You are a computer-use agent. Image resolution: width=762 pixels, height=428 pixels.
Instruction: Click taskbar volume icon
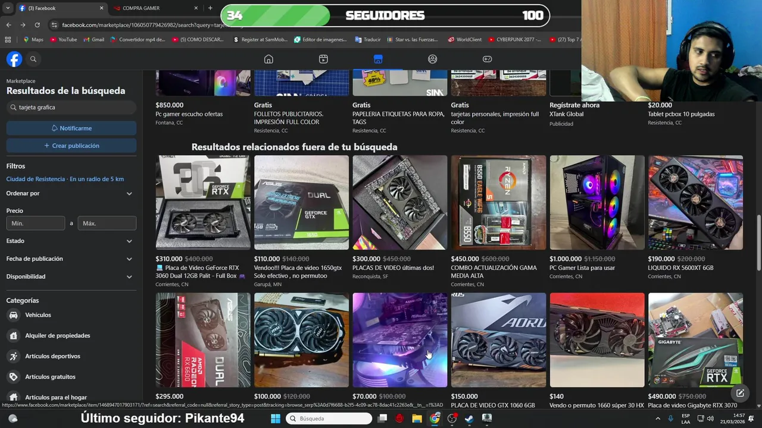point(710,418)
